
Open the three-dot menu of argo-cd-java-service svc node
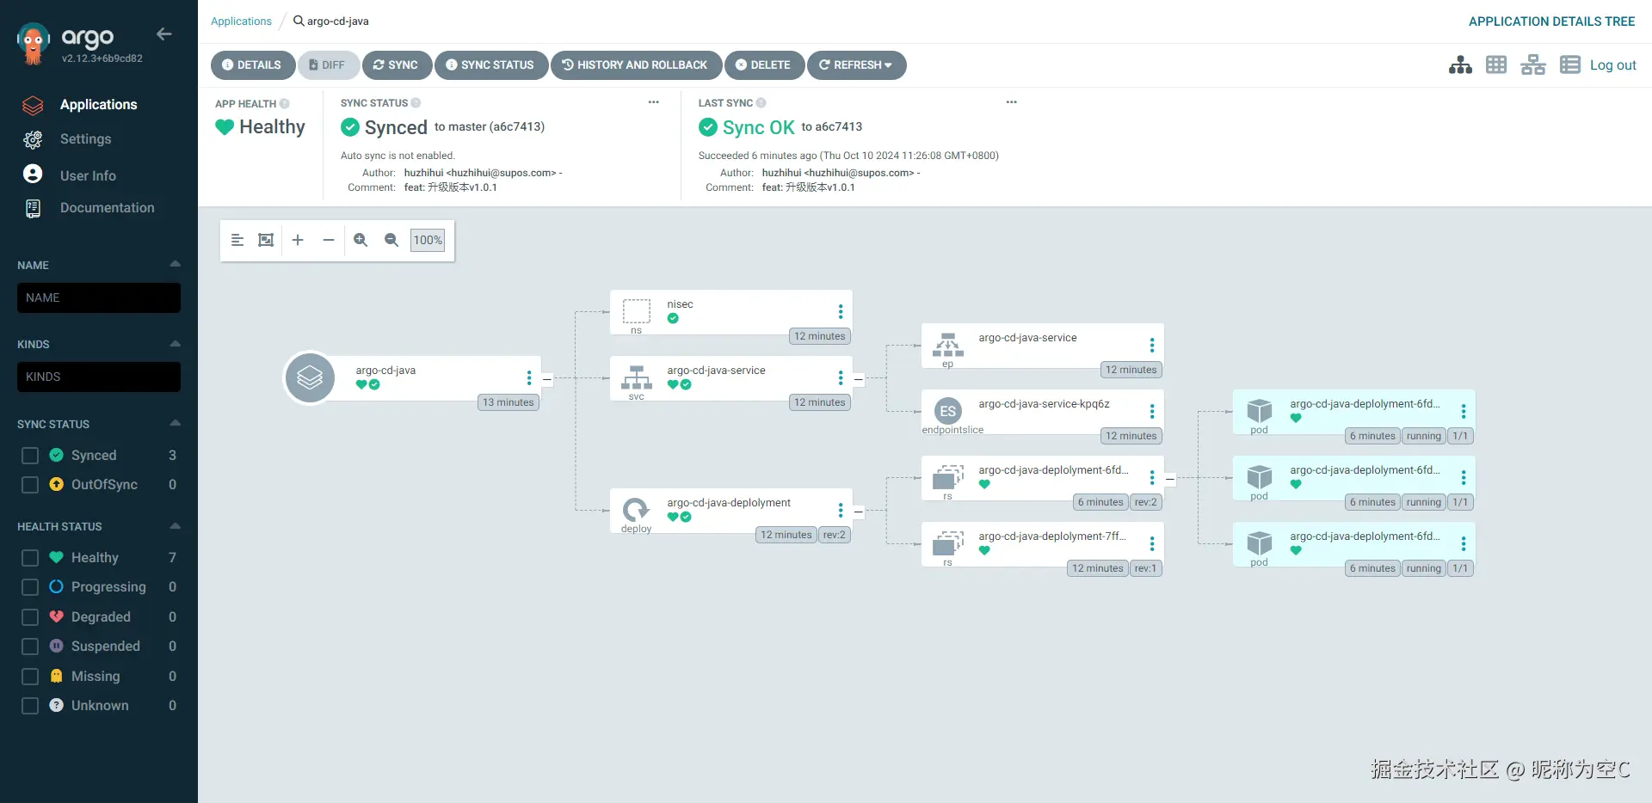pyautogui.click(x=841, y=378)
